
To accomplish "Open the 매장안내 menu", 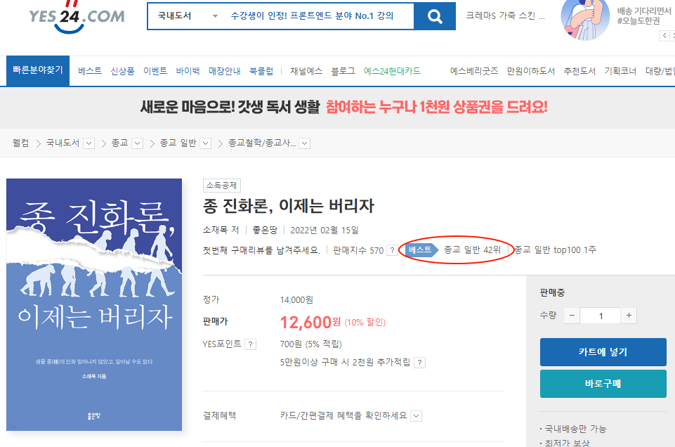I will coord(225,71).
